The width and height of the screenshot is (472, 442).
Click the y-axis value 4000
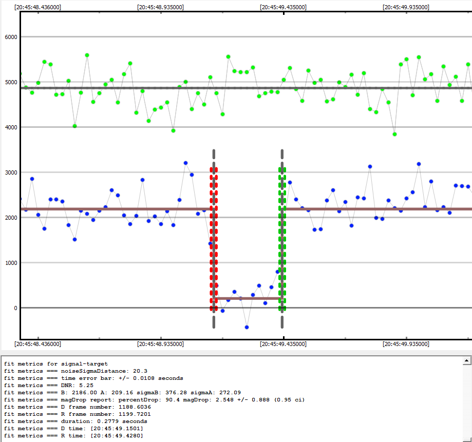click(x=11, y=127)
